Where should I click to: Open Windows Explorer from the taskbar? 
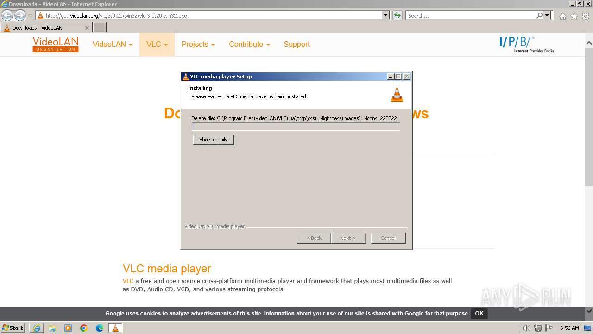click(52, 328)
